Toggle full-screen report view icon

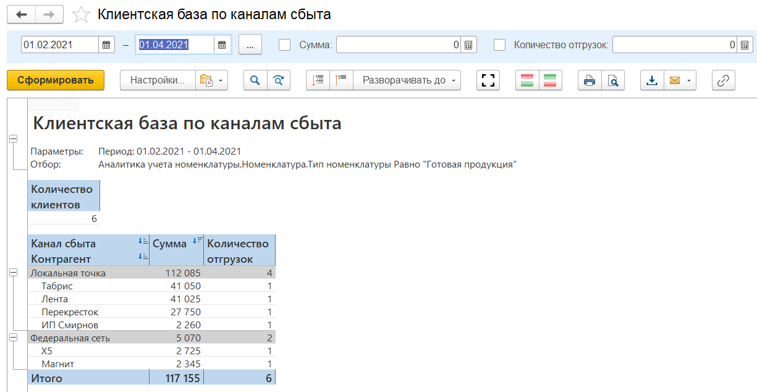pos(488,80)
